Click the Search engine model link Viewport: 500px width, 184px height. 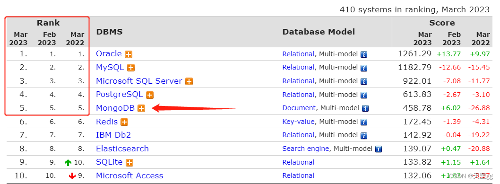(305, 149)
